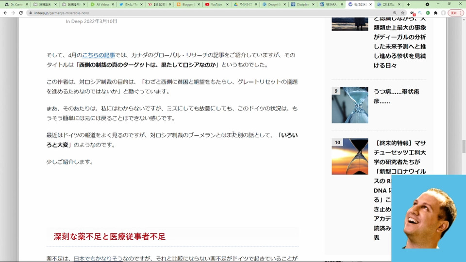Close the All Videos tab

pos(113,4)
